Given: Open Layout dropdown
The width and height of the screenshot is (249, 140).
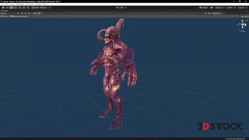Looking at the screenshot, I should (243, 8).
